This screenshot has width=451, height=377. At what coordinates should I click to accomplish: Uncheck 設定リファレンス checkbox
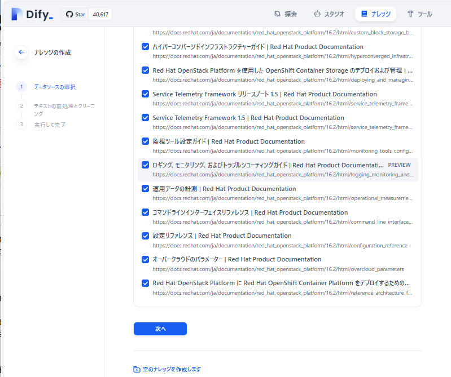point(145,236)
